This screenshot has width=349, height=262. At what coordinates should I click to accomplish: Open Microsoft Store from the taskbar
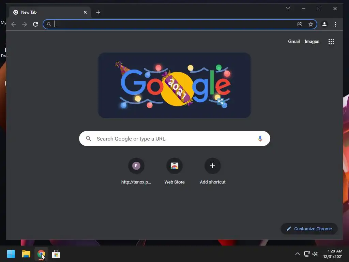point(56,254)
